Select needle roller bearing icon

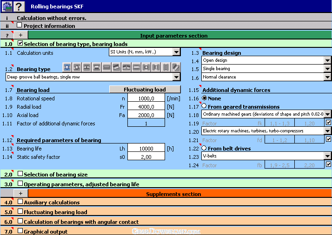point(107,67)
